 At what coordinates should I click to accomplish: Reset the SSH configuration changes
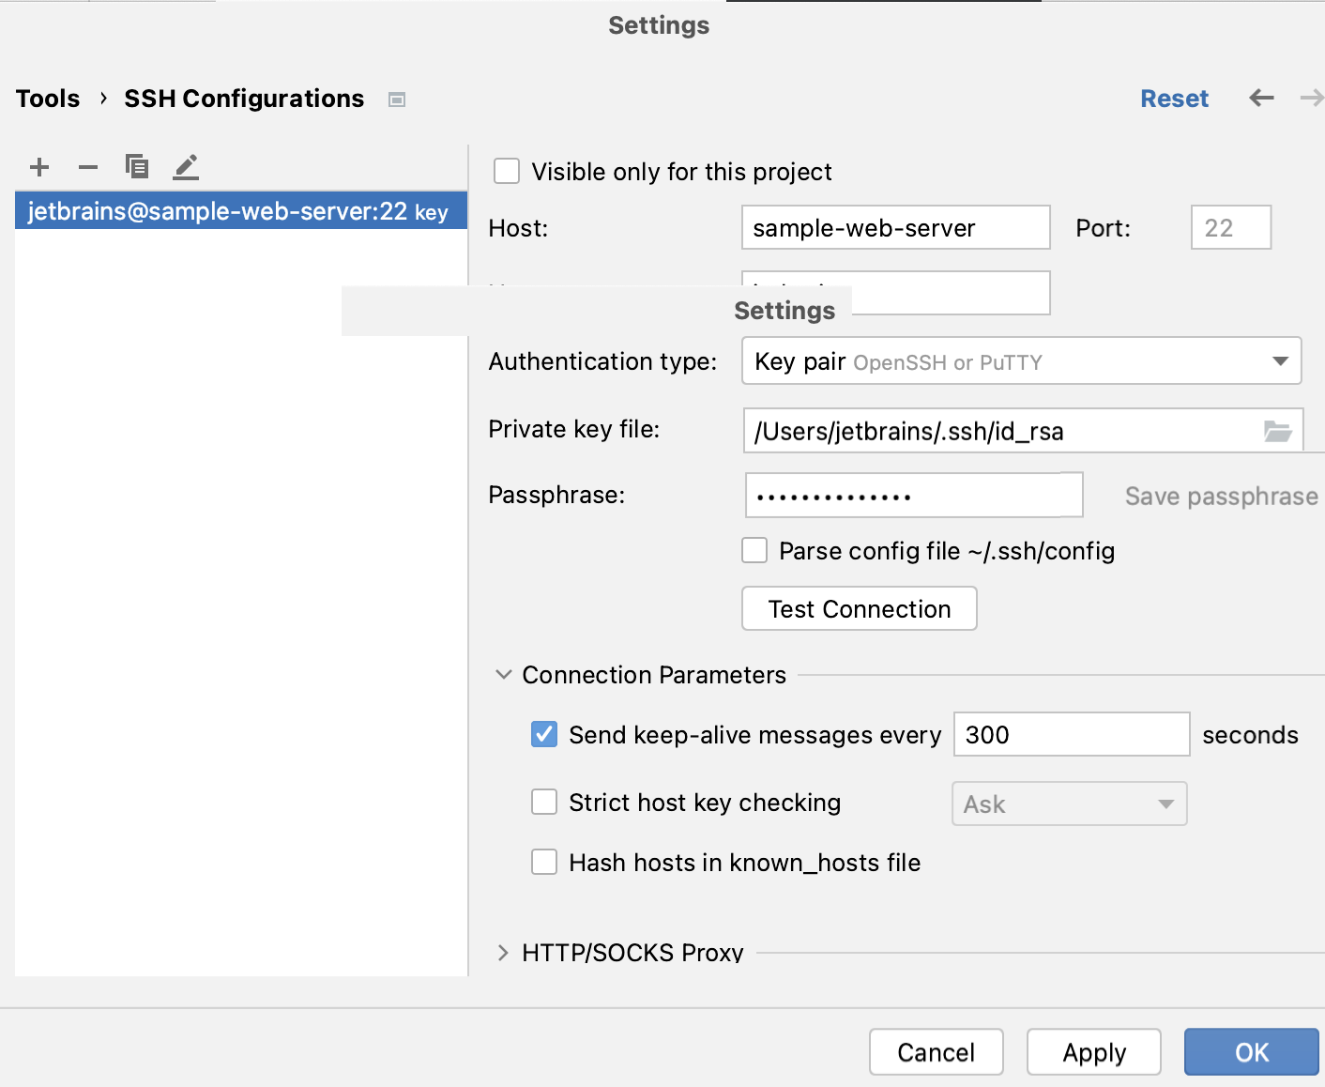[1174, 98]
